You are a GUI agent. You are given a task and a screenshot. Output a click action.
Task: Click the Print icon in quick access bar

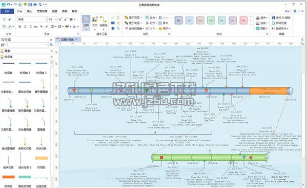coord(35,4)
